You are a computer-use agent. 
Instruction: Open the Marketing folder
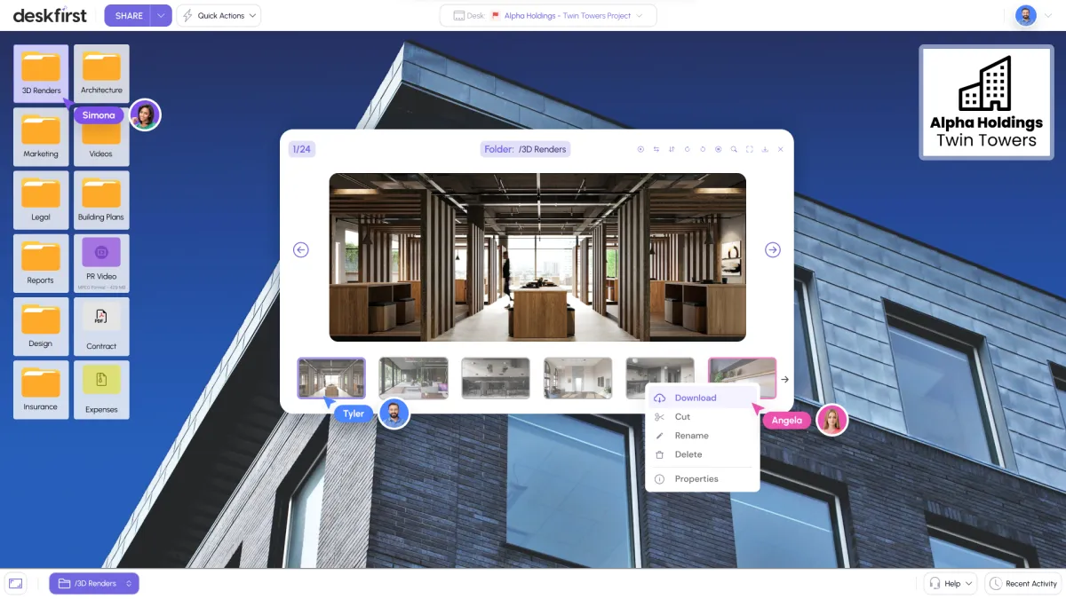point(41,137)
